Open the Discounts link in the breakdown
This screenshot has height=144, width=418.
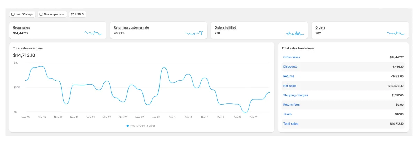pos(290,67)
